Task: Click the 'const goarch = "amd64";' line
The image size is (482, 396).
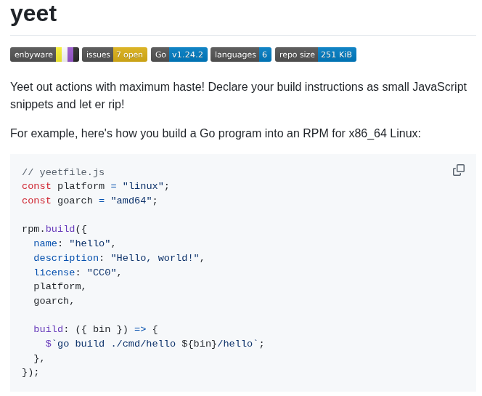Action: [89, 201]
